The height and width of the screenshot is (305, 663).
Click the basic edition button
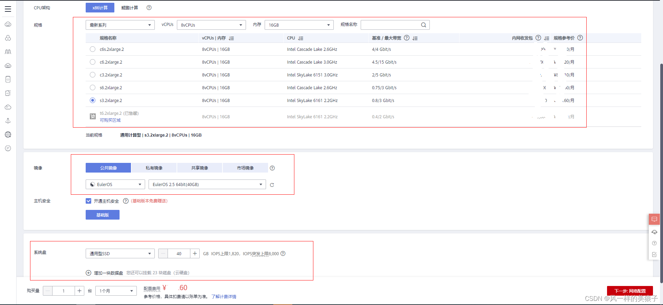point(103,215)
